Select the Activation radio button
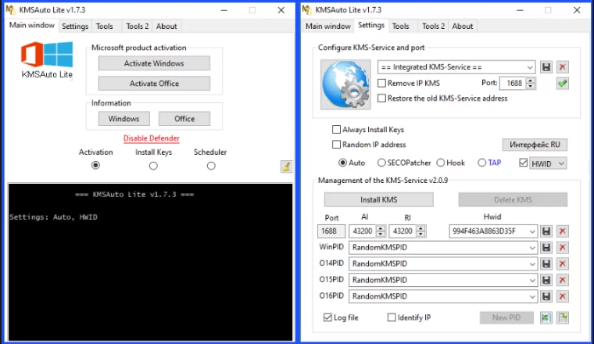 [95, 166]
